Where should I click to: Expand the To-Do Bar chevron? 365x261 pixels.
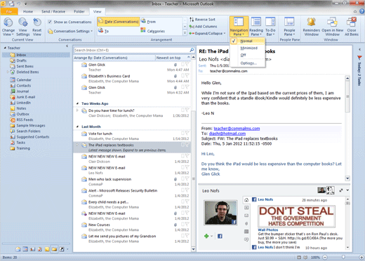click(359, 50)
